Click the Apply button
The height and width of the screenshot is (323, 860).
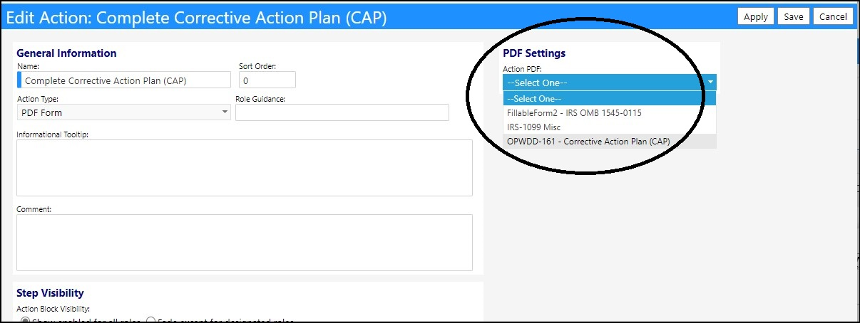click(756, 16)
